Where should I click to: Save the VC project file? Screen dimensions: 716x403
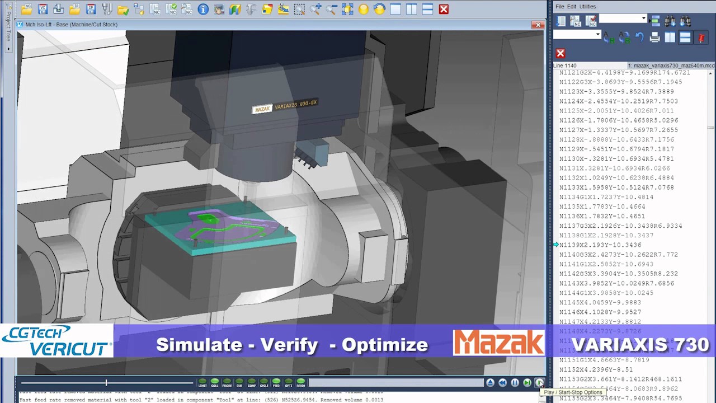click(43, 9)
